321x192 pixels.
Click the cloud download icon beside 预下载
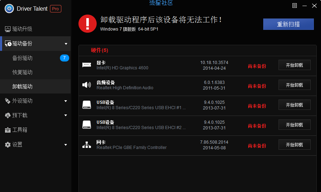point(7,116)
